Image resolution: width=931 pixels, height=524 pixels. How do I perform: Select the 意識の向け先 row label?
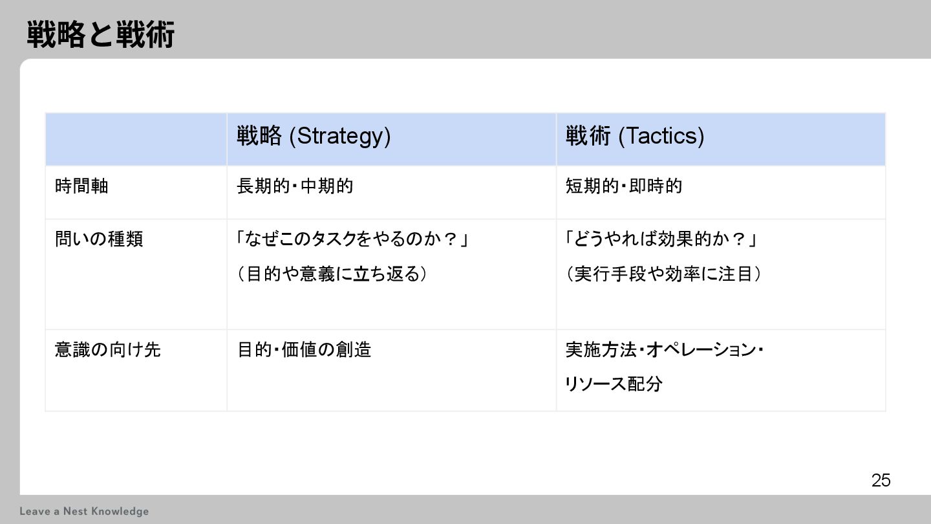click(107, 350)
